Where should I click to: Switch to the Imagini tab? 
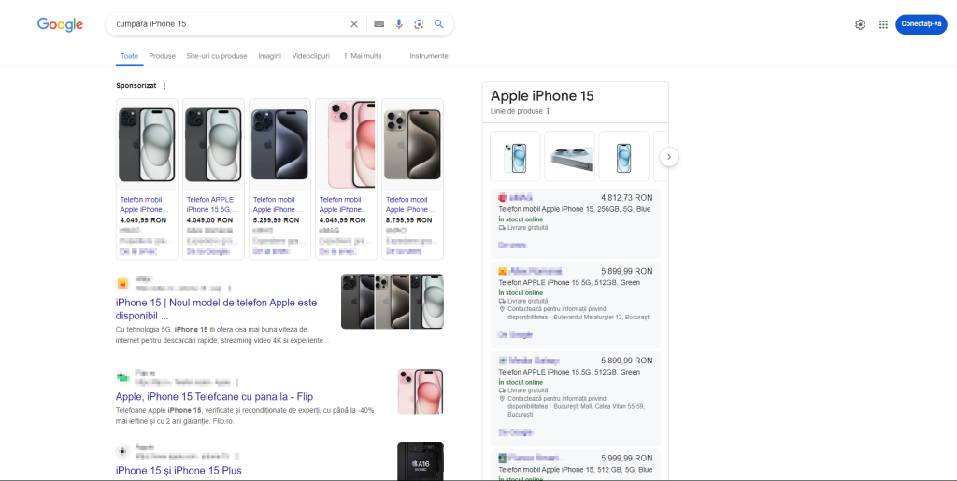coord(270,56)
